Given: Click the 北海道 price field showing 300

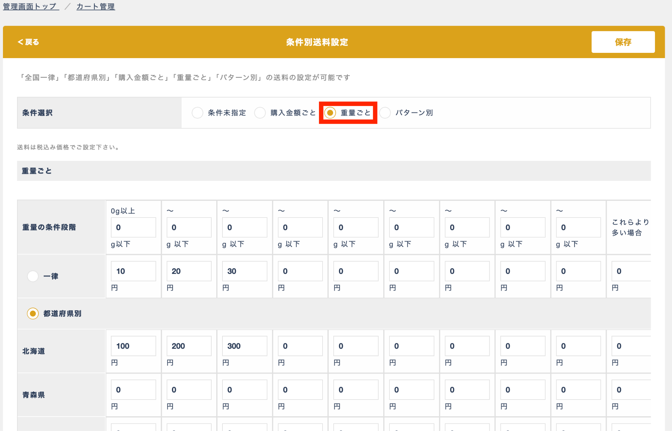Looking at the screenshot, I should 244,346.
